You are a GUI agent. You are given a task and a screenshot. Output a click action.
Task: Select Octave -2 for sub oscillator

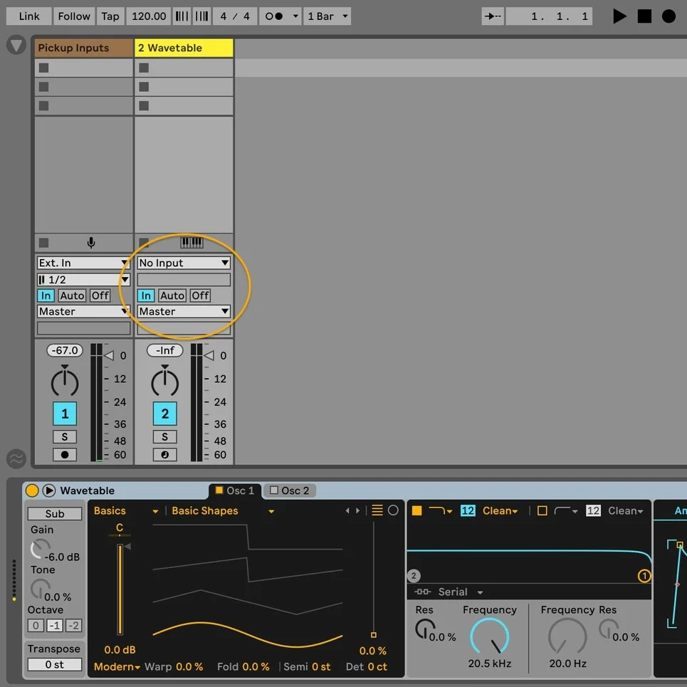pos(73,625)
